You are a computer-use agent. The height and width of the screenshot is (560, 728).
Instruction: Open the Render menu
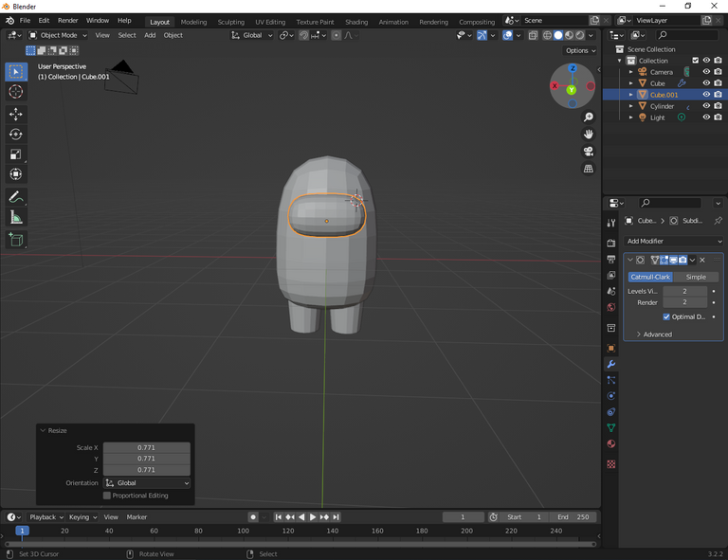[x=68, y=21]
